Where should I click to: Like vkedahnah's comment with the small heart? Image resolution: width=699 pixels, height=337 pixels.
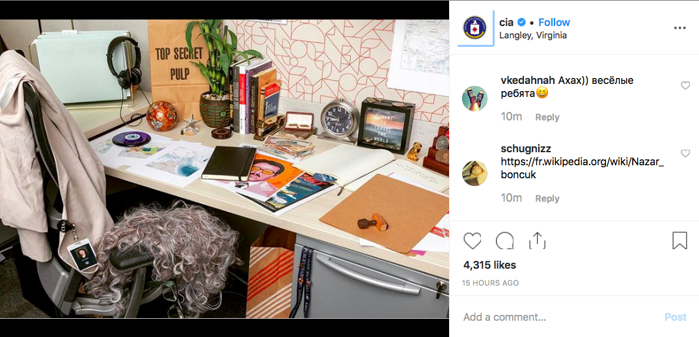pos(685,86)
